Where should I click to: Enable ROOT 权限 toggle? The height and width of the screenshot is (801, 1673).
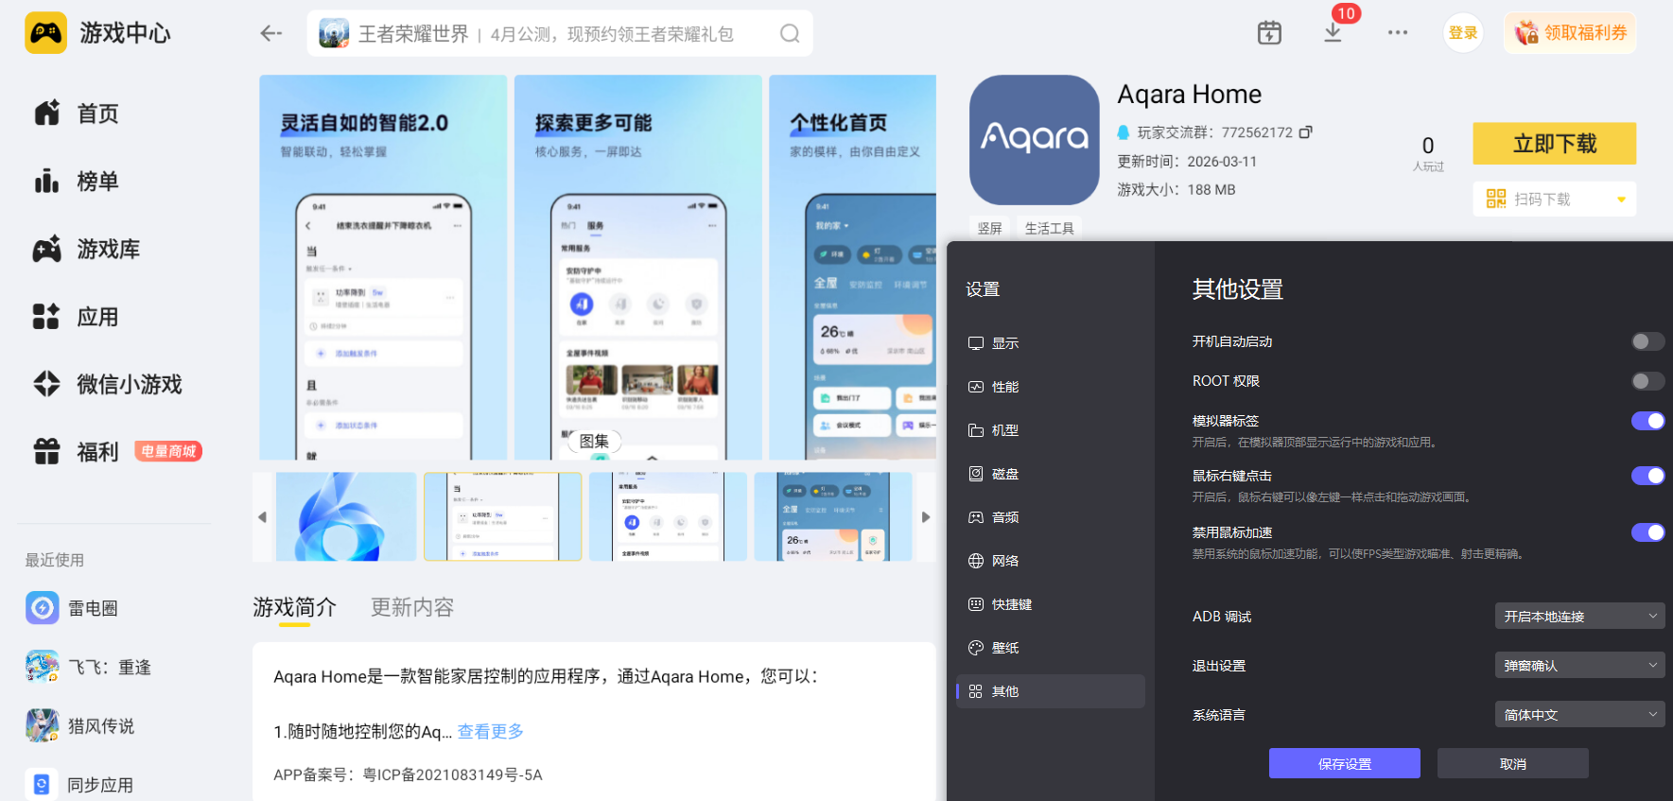(x=1647, y=381)
